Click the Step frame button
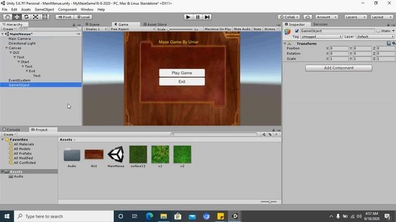The image size is (396, 222). [x=207, y=17]
